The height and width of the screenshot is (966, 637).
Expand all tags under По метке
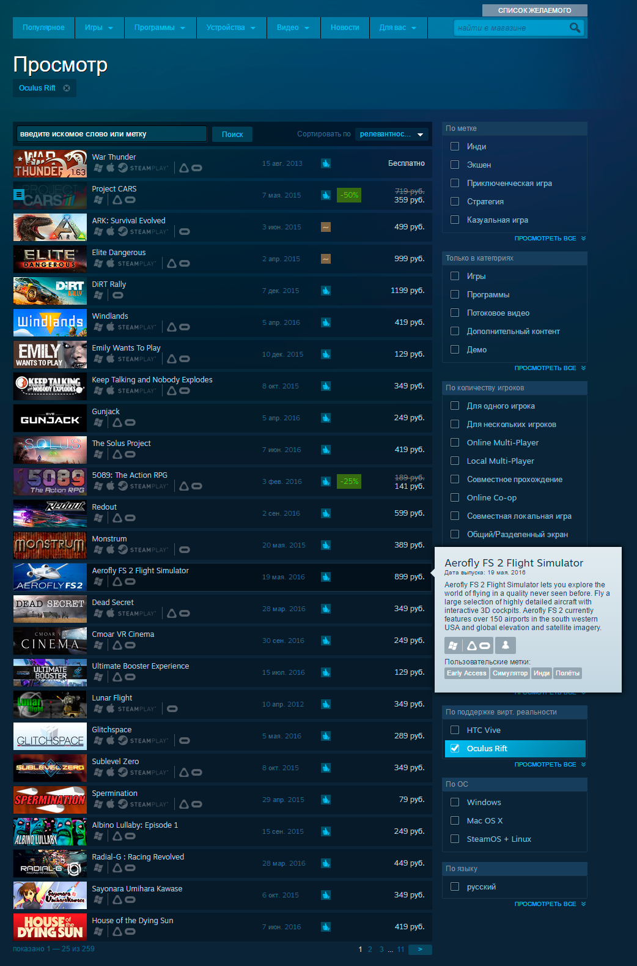(x=550, y=239)
